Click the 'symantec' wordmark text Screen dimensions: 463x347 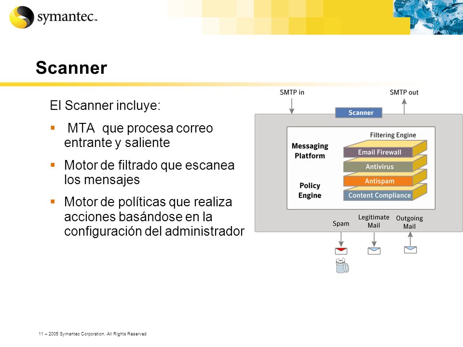click(x=68, y=16)
